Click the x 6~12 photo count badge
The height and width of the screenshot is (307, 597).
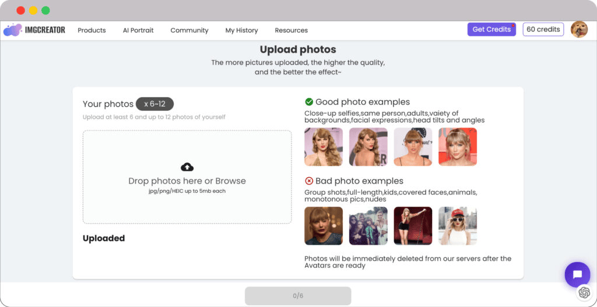[x=154, y=104]
